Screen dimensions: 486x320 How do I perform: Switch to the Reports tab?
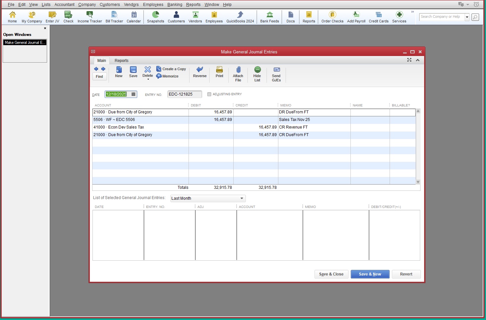click(121, 61)
